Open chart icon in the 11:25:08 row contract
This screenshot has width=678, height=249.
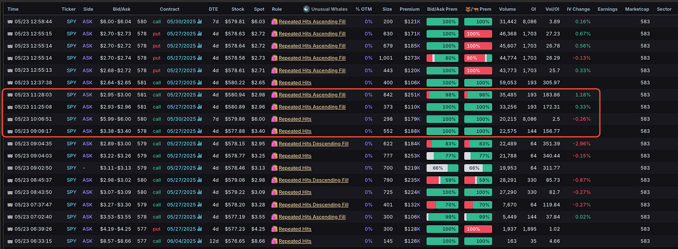pos(200,107)
